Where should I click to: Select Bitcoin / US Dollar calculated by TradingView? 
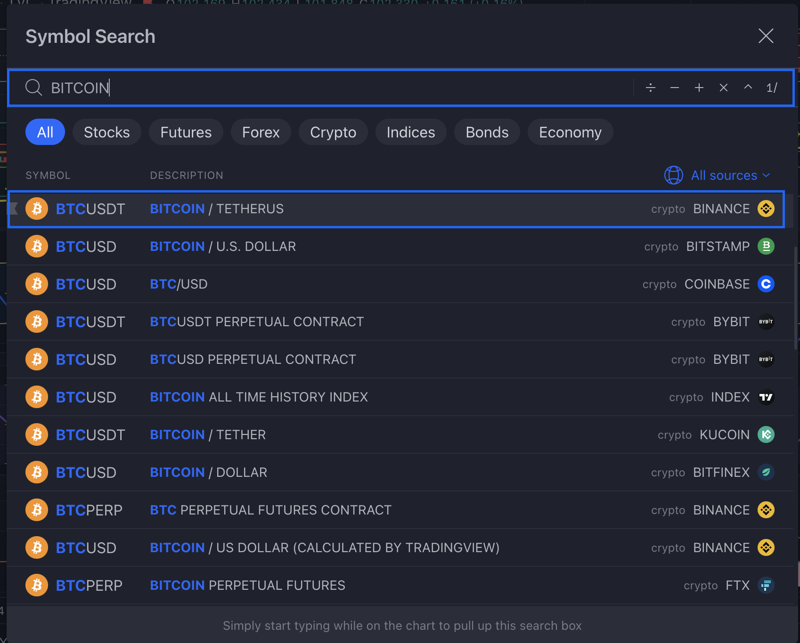[x=400, y=548]
